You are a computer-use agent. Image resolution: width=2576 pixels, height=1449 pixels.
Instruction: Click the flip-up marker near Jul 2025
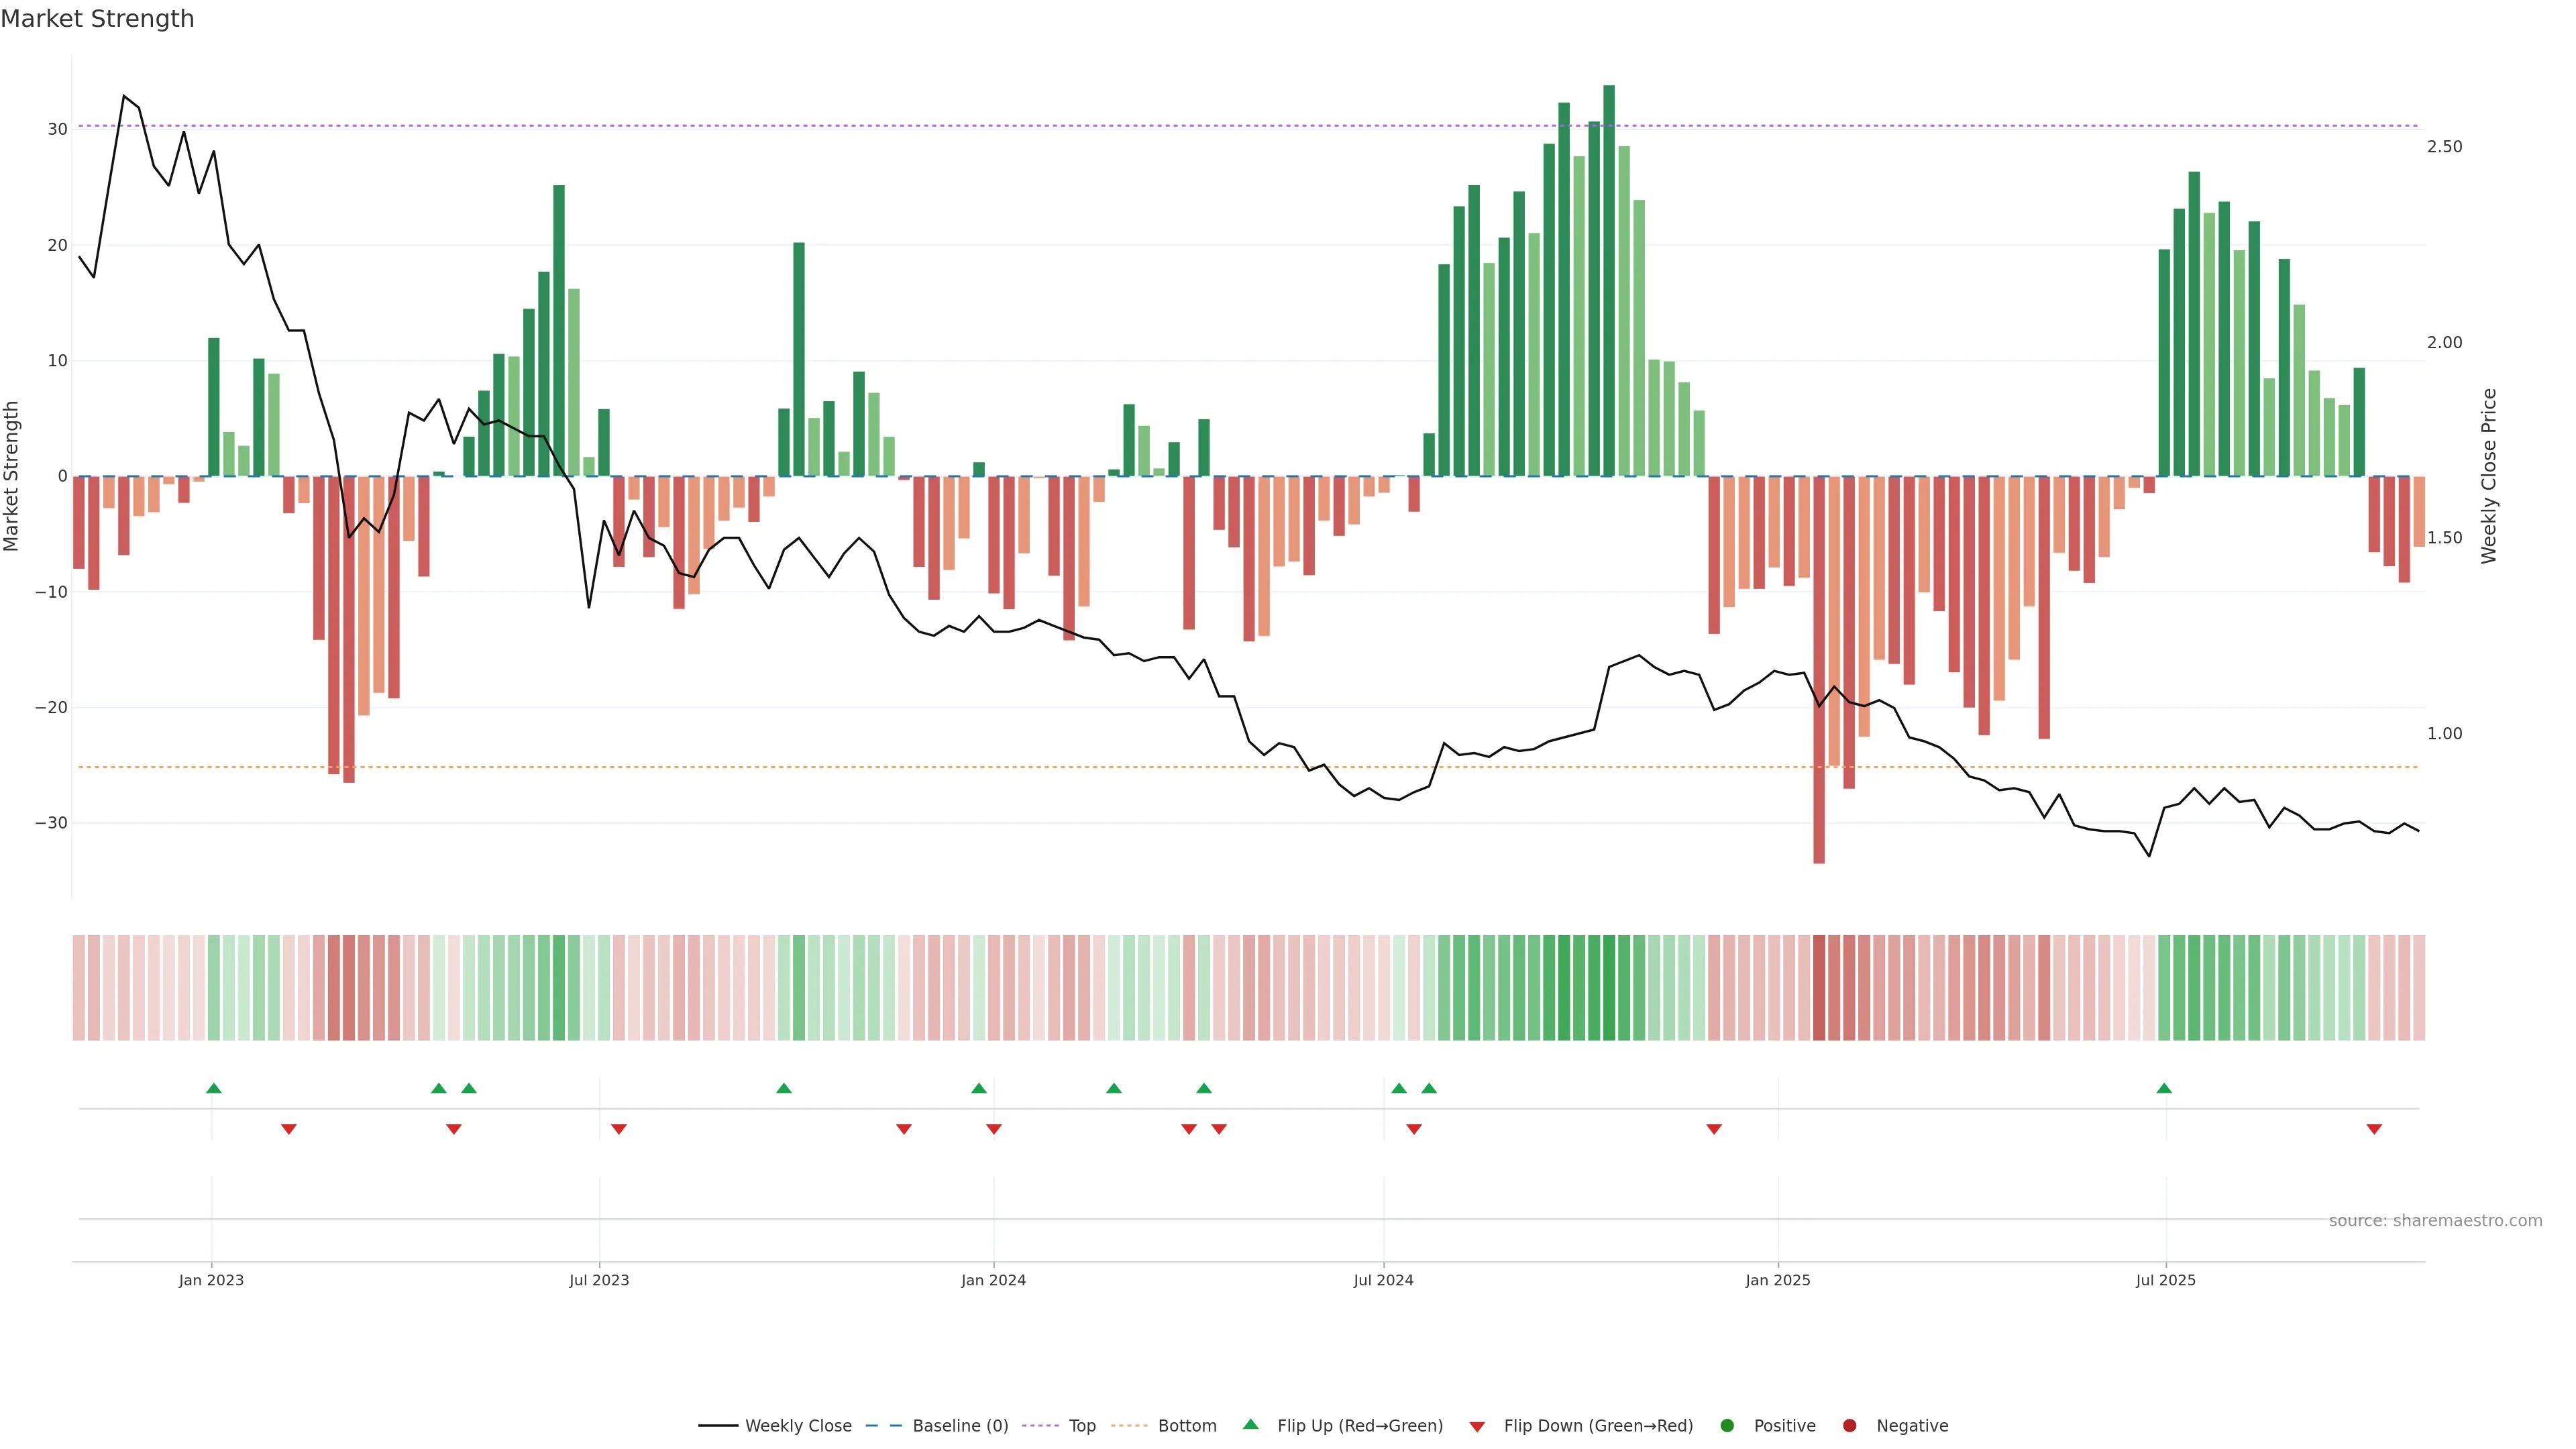[2164, 1088]
